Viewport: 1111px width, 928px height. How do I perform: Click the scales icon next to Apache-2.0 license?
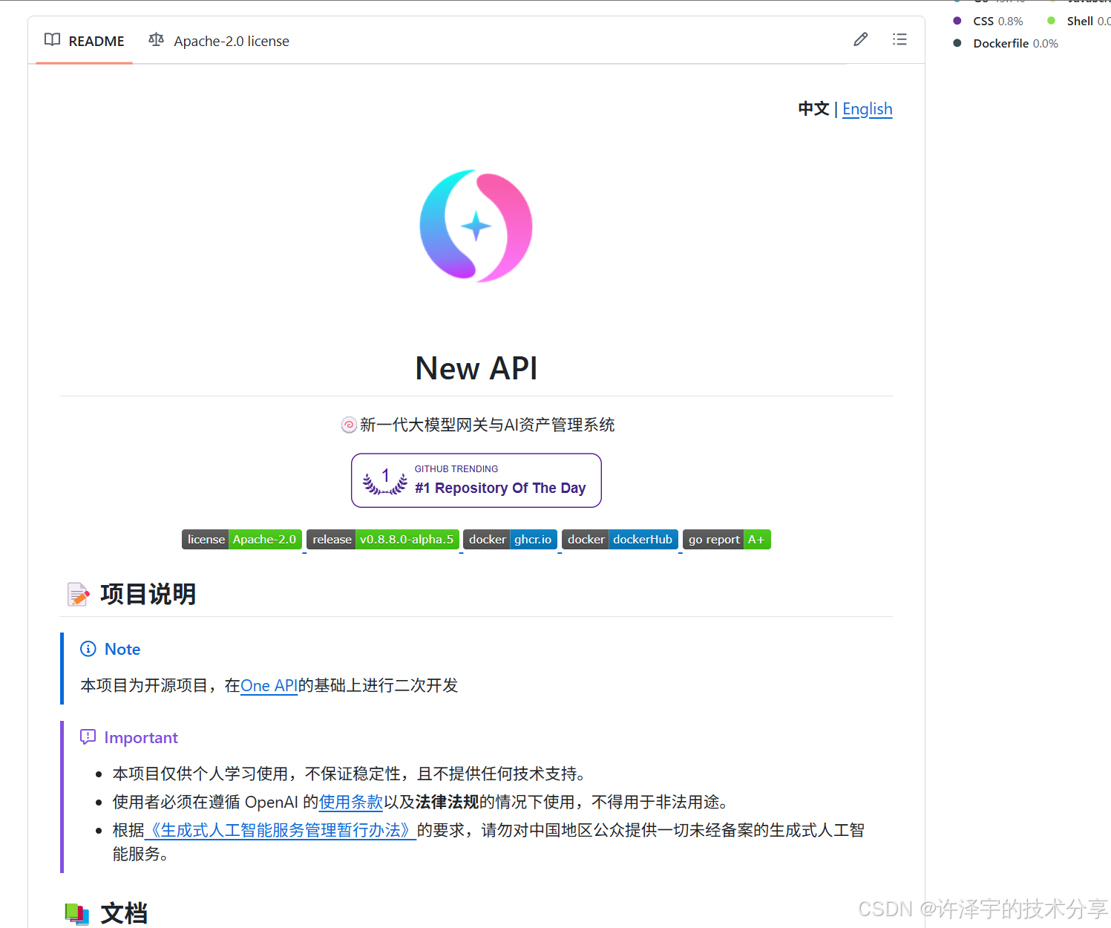point(157,39)
